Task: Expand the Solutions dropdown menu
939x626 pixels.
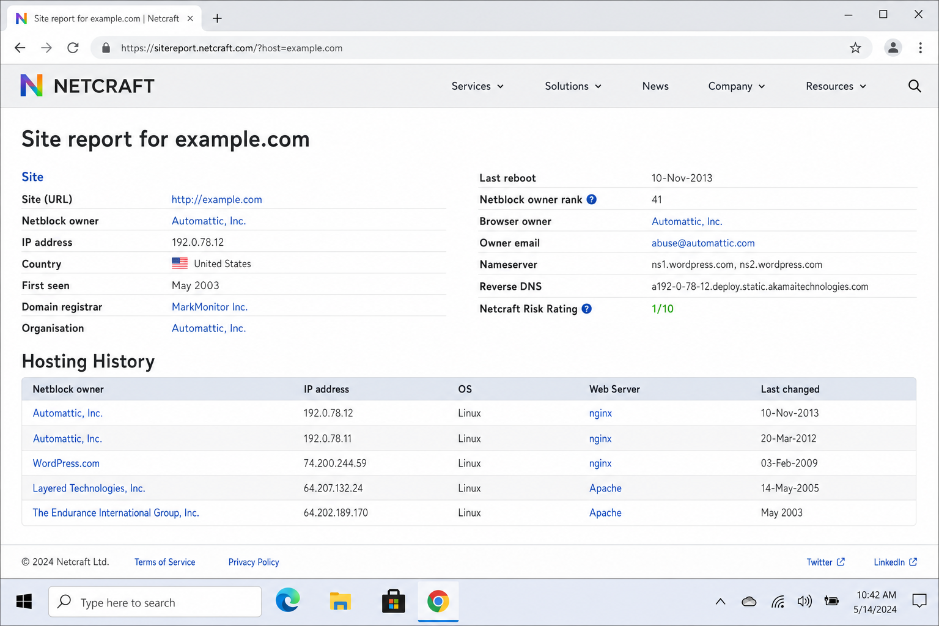Action: [x=573, y=86]
